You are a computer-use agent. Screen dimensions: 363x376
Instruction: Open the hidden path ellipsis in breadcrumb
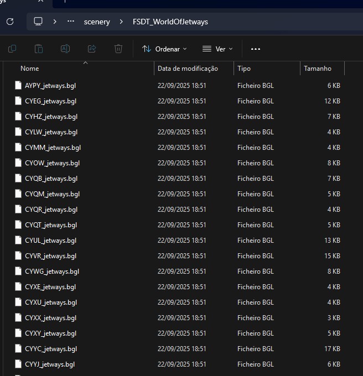tap(70, 22)
